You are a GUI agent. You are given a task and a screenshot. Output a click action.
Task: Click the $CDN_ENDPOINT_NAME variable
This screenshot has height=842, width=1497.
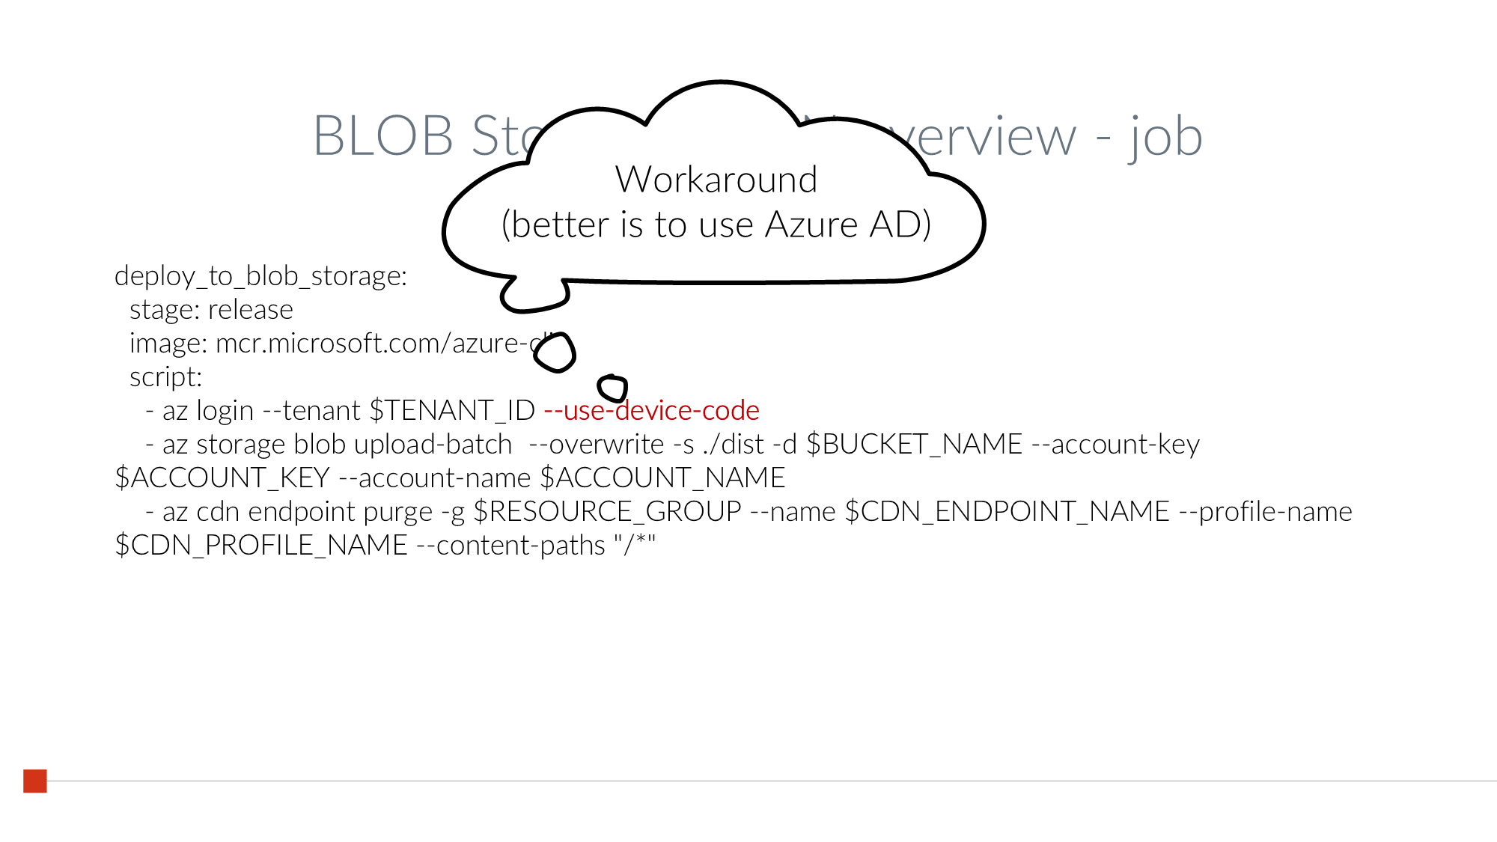[1007, 512]
